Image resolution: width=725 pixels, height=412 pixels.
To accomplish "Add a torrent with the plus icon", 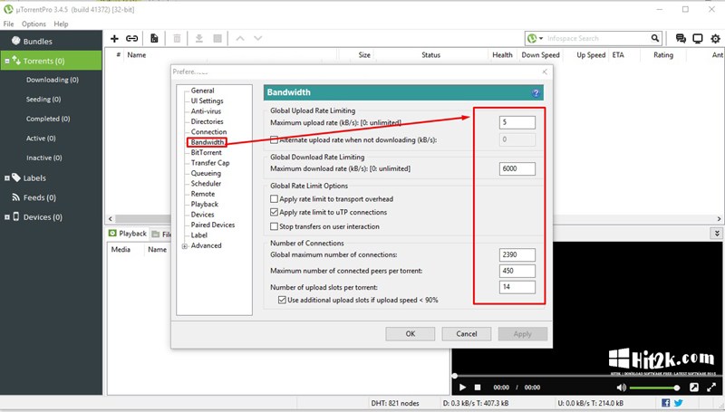I will coord(114,38).
